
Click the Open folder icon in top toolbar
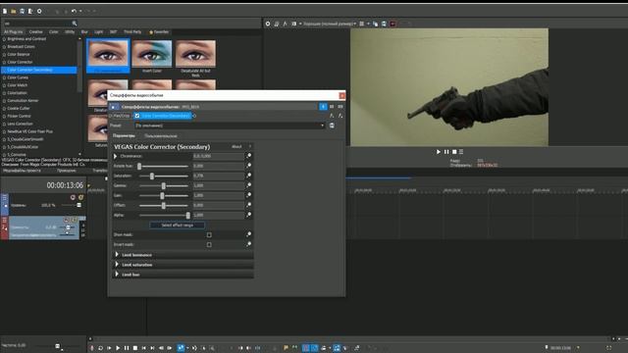(13, 11)
